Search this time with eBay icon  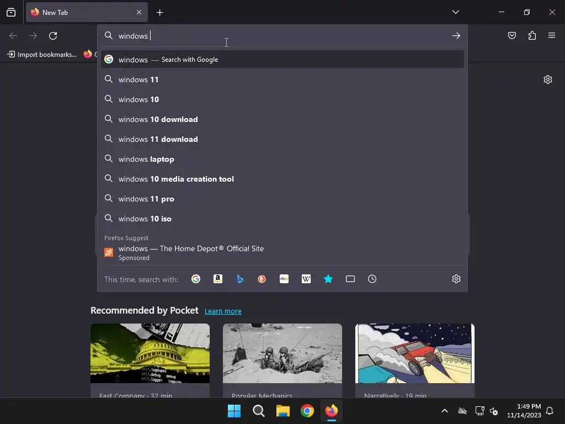tap(284, 279)
